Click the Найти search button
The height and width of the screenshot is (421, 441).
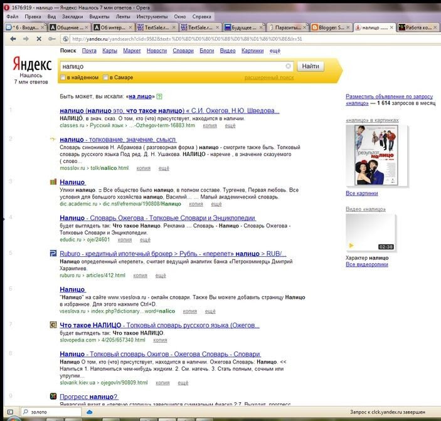(311, 66)
